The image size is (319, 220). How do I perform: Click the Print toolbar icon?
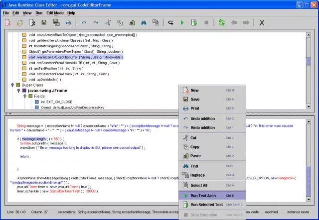(68, 22)
